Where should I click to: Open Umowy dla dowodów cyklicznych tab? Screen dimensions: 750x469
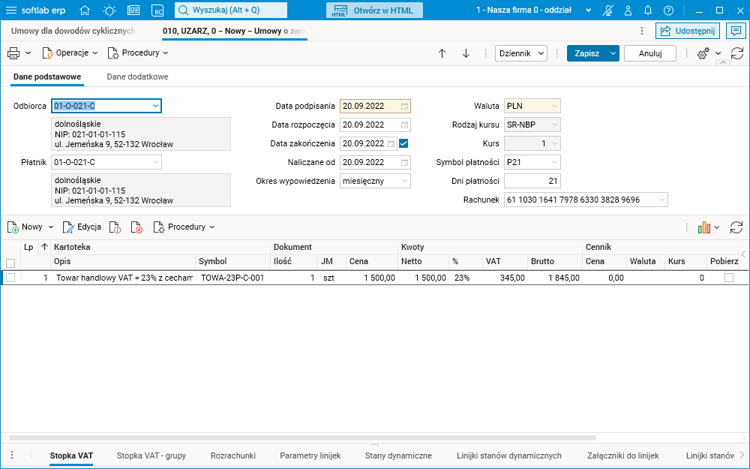click(73, 31)
